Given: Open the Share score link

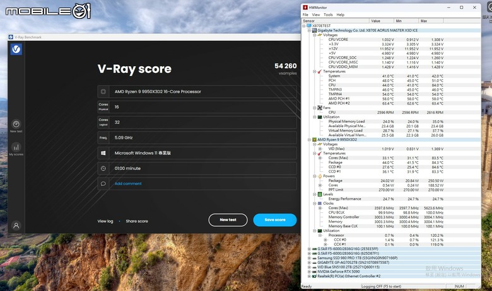Looking at the screenshot, I should pos(137,221).
